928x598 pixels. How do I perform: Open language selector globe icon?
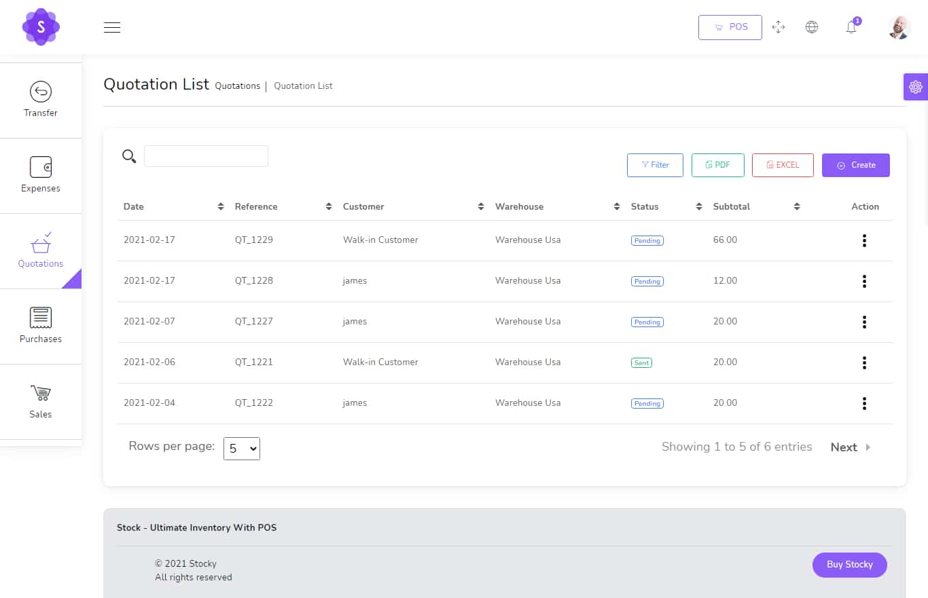tap(811, 27)
